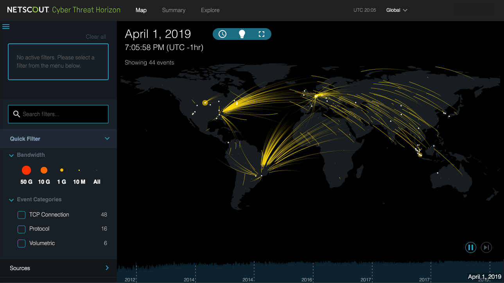Click the Clear all filters link
The height and width of the screenshot is (283, 504).
[x=96, y=37]
